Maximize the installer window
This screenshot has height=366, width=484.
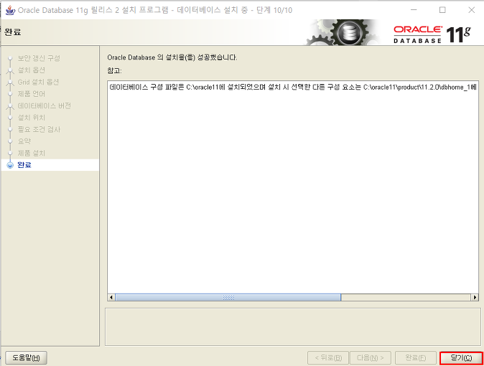coord(442,10)
